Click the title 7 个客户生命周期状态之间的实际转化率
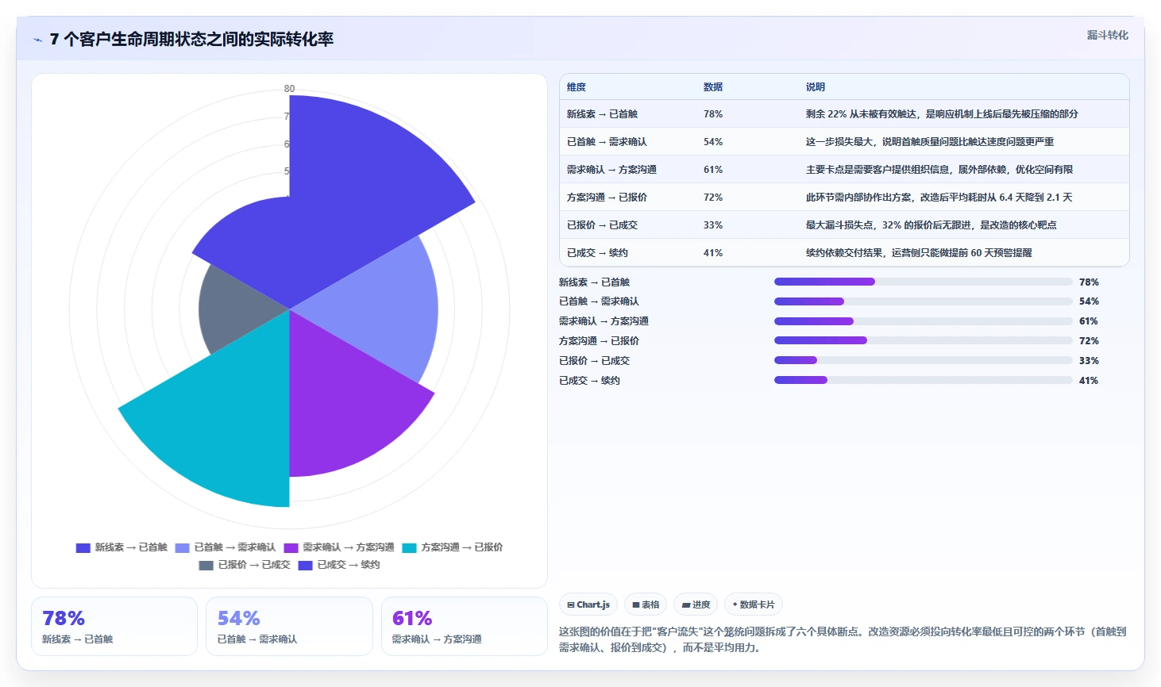 (191, 39)
